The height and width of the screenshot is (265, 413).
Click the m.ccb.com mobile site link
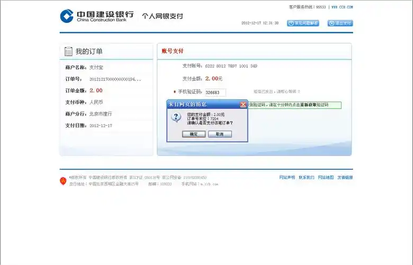[x=209, y=184]
